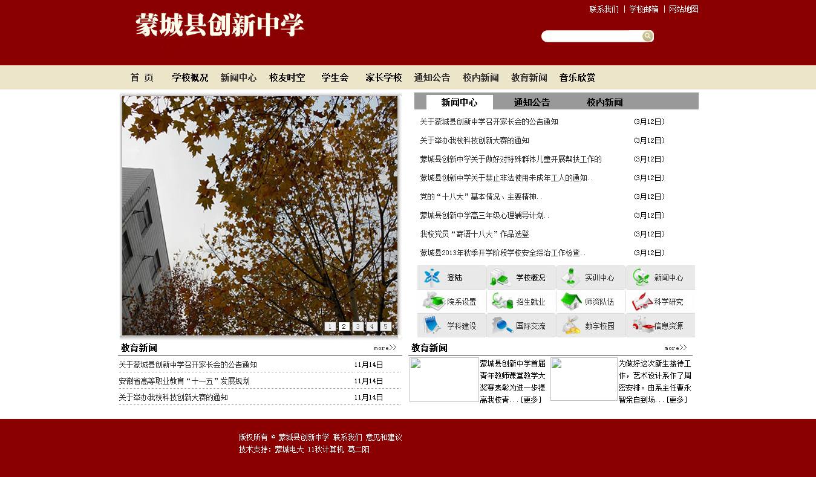
Task: Click more in right 教育新闻 section
Action: point(676,348)
